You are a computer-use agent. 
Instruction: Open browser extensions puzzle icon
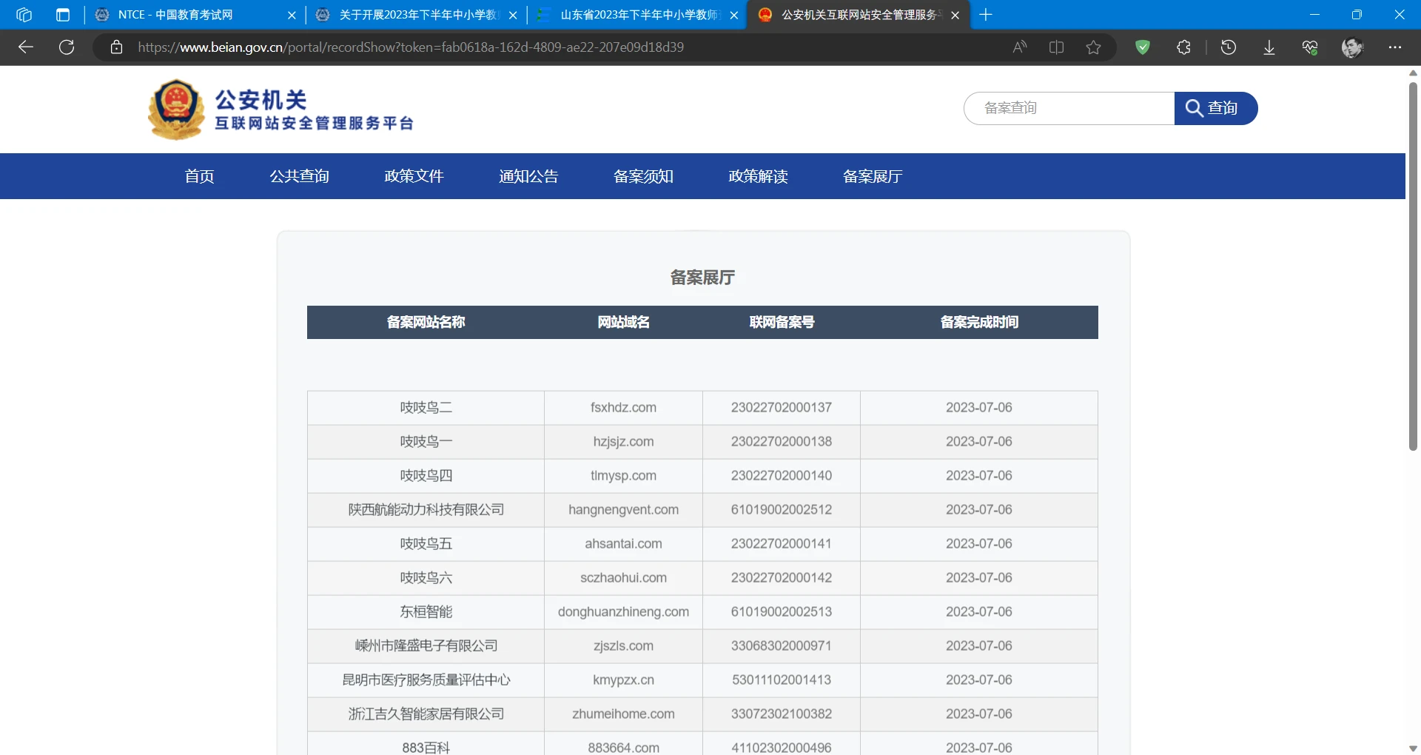(1183, 47)
